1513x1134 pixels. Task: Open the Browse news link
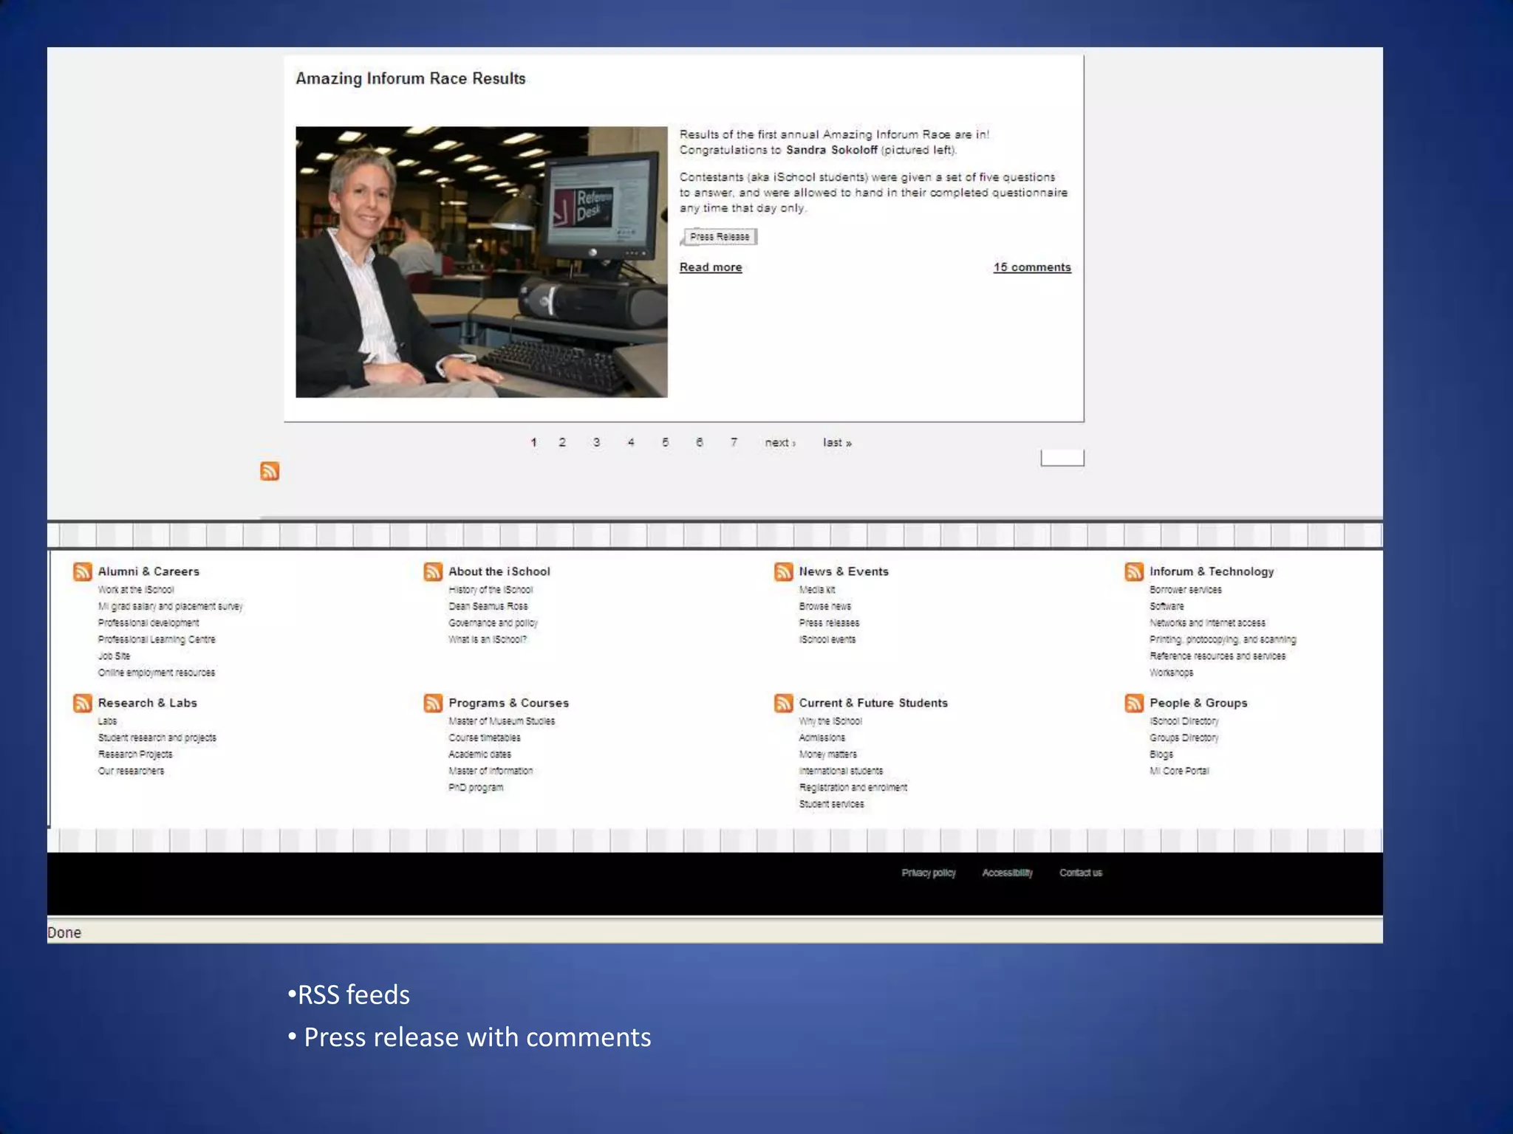pyautogui.click(x=825, y=606)
